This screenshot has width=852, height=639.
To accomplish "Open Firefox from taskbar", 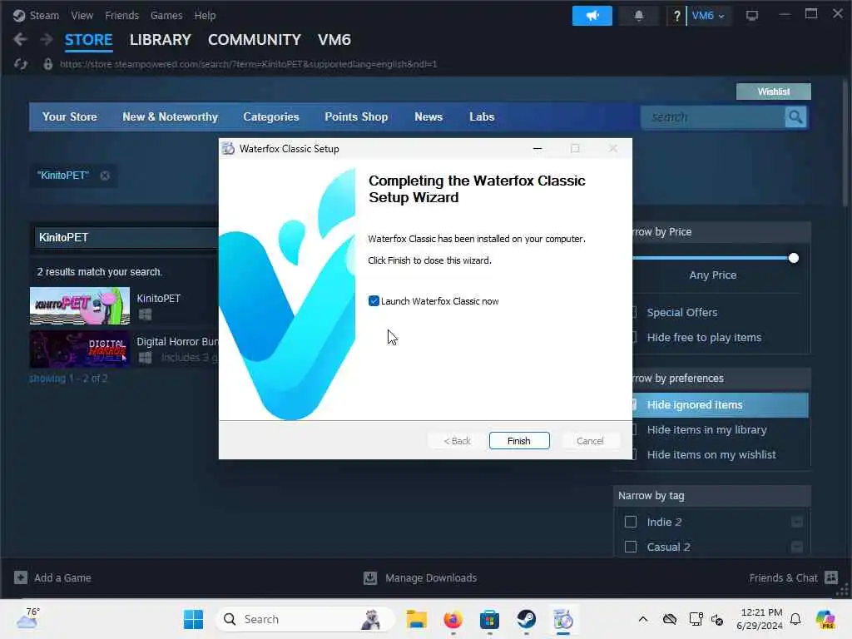I will click(x=453, y=619).
